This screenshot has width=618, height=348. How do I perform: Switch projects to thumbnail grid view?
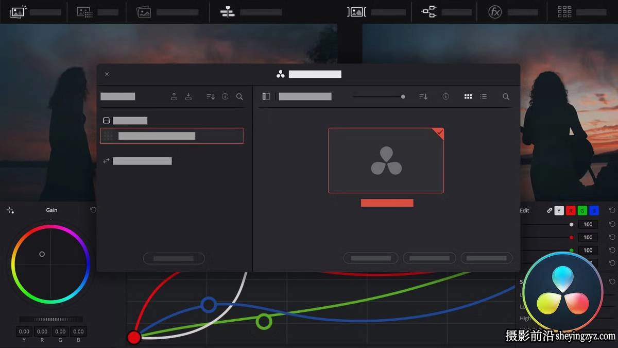468,96
